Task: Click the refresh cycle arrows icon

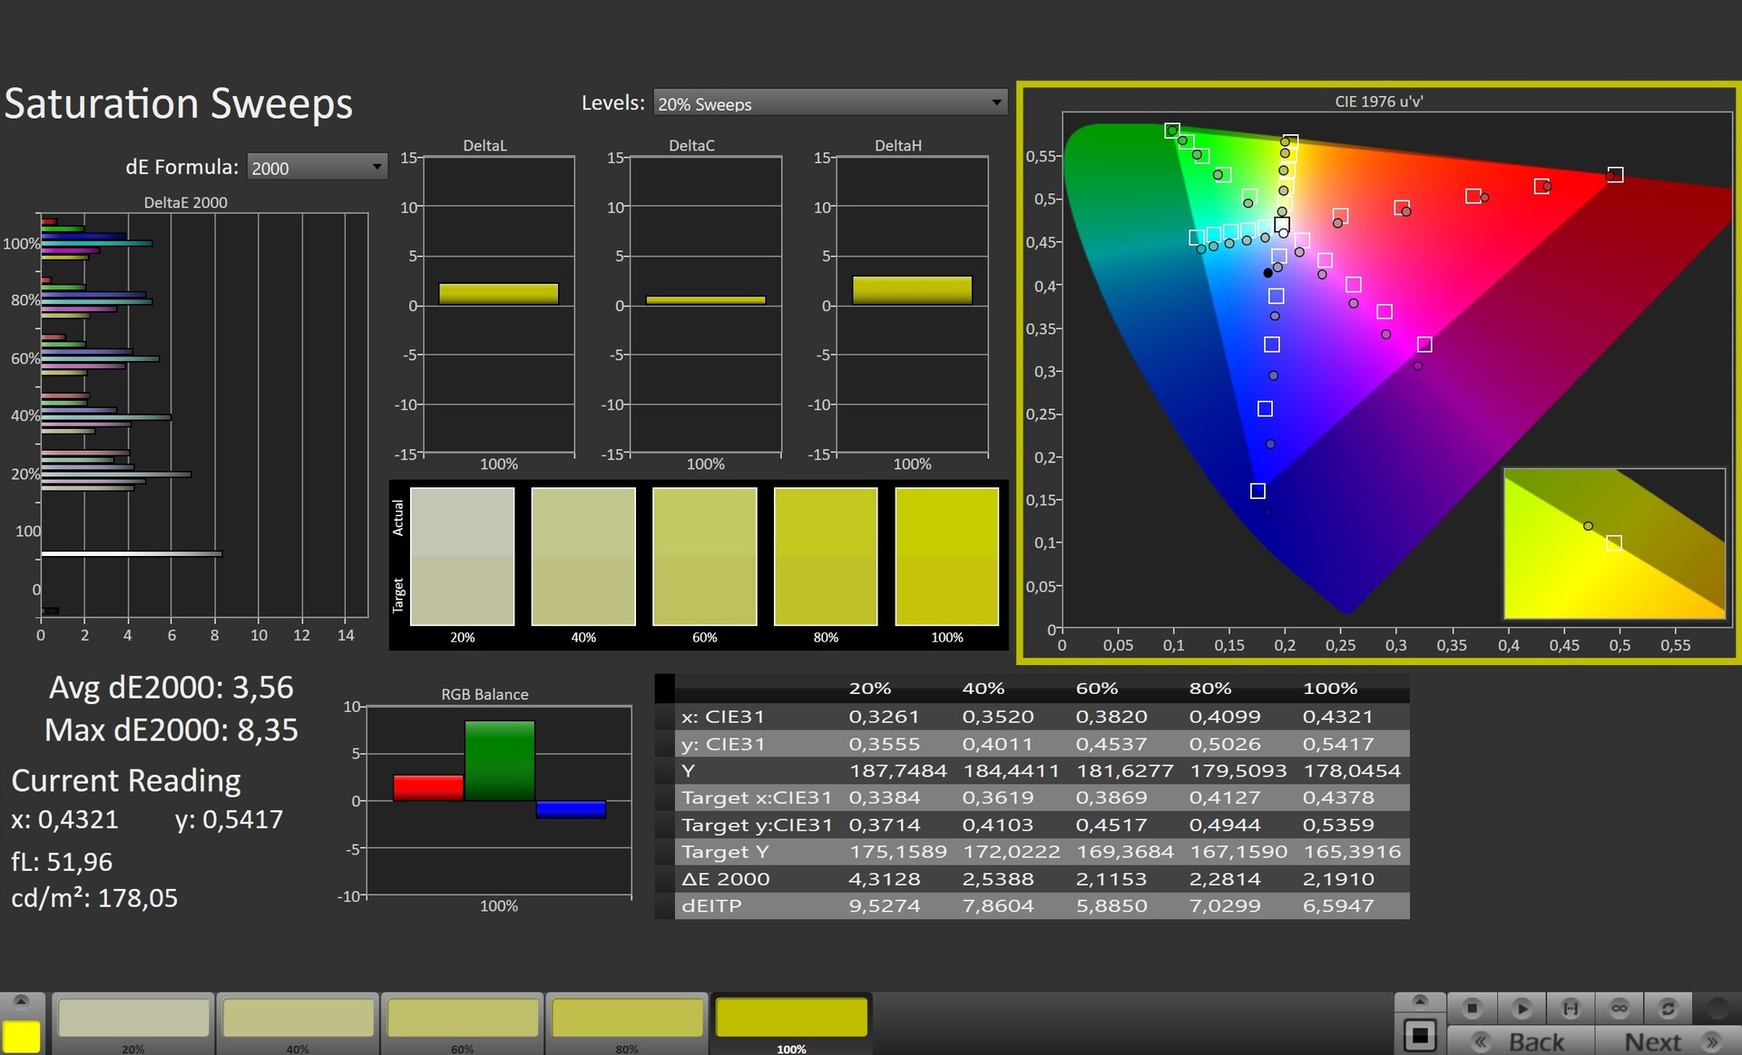Action: pos(1668,1008)
